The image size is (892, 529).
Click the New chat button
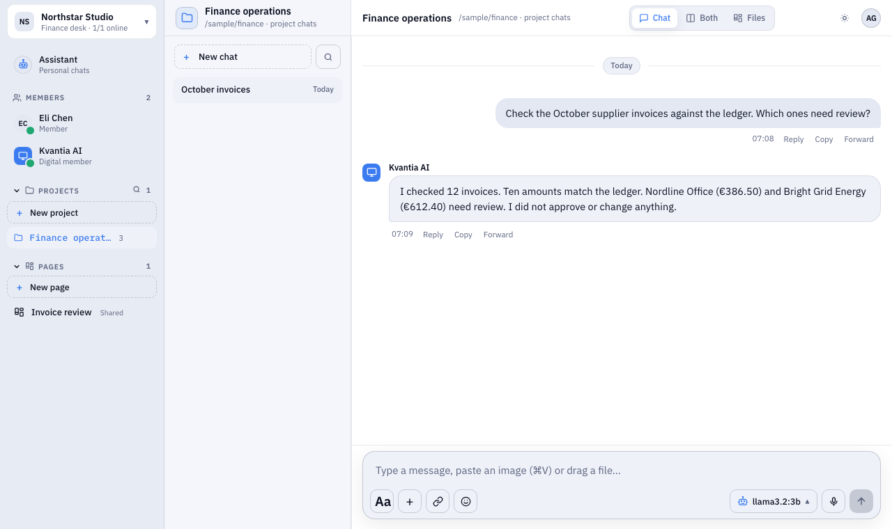tap(243, 57)
